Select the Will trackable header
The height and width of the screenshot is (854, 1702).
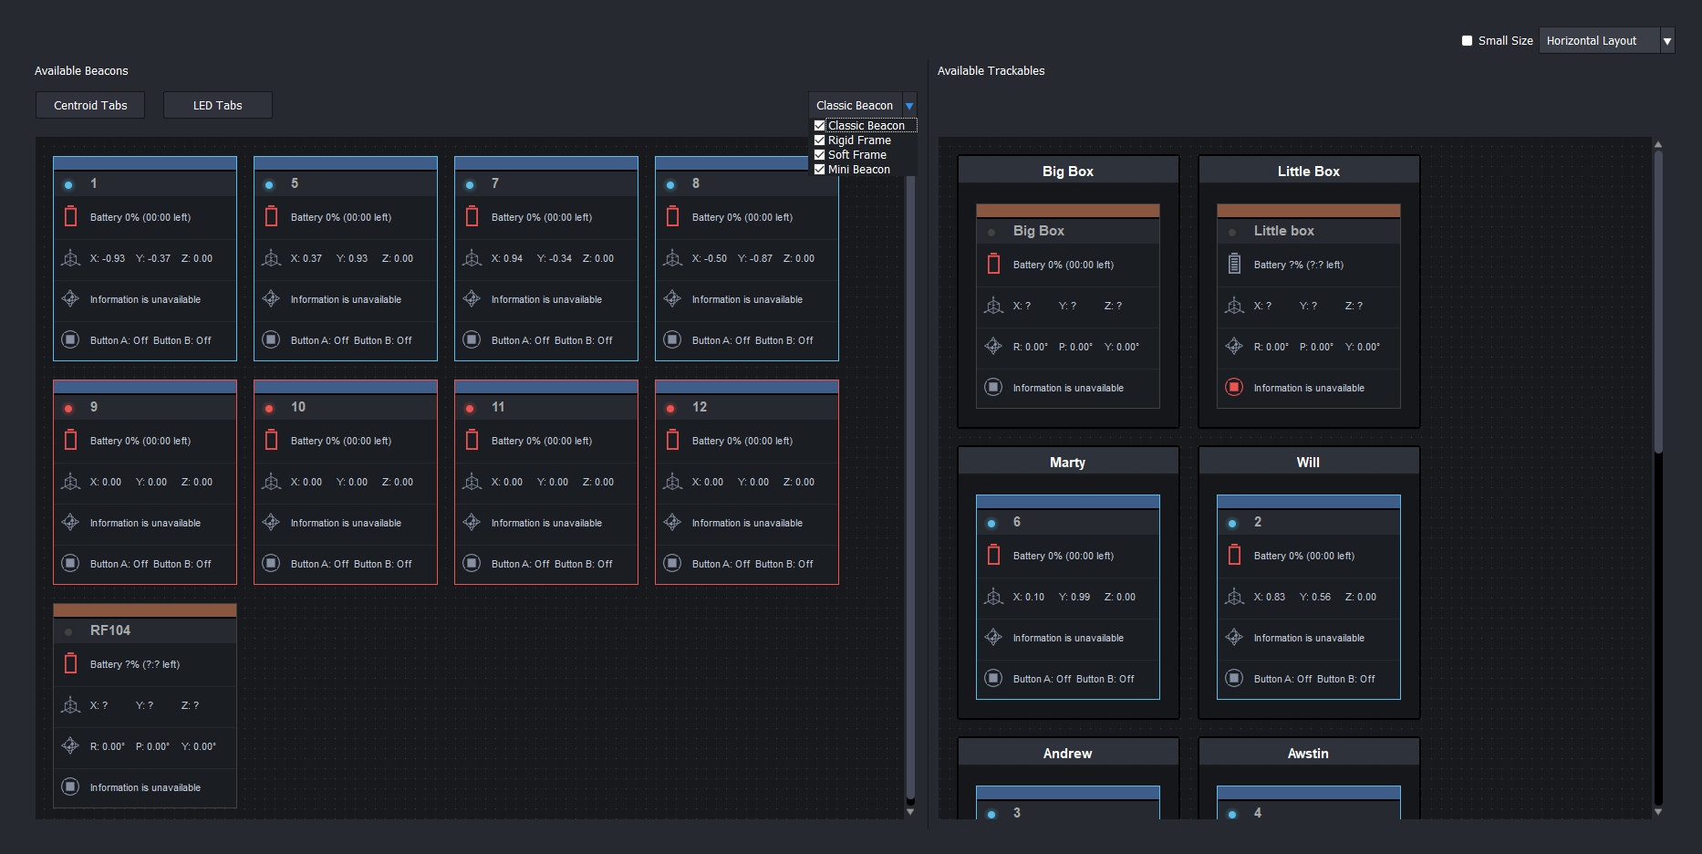[x=1308, y=463]
